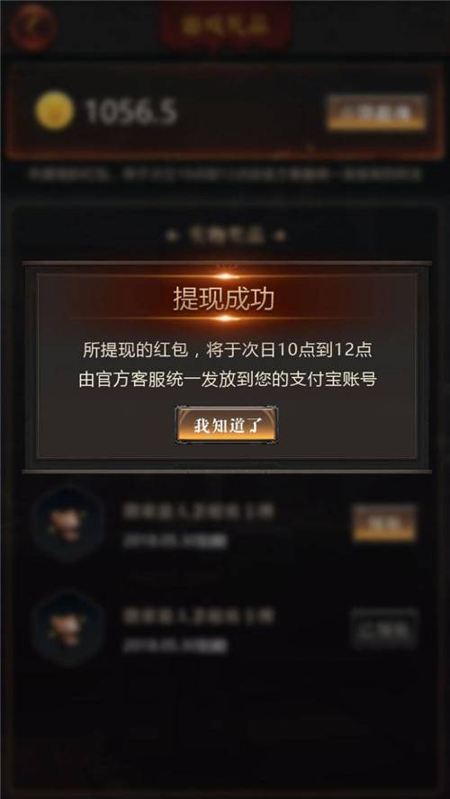Tap the second reward item's avatar icon
The height and width of the screenshot is (799, 450).
click(67, 628)
